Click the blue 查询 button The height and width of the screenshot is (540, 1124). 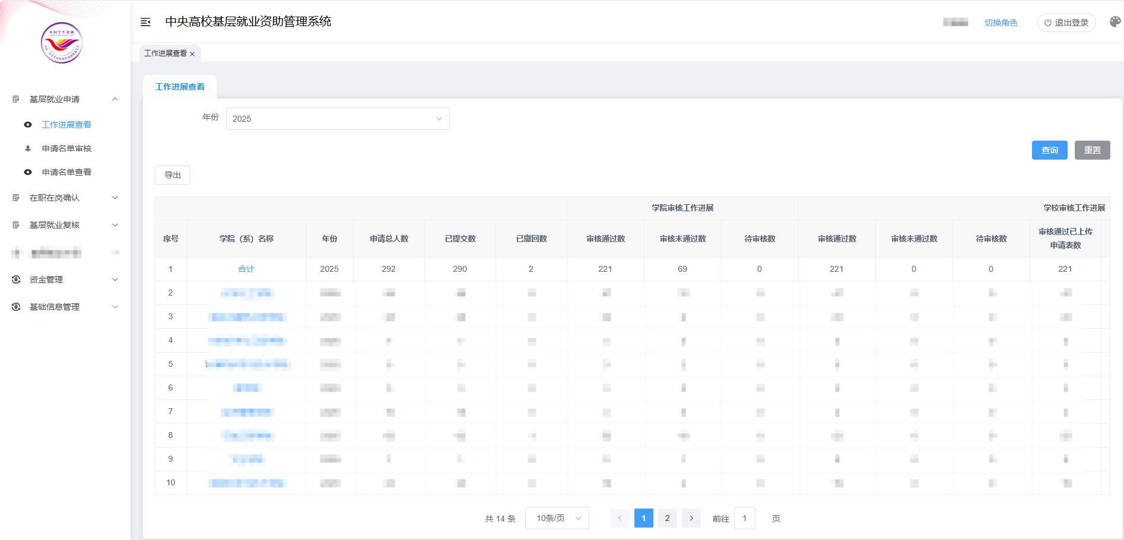[1049, 150]
